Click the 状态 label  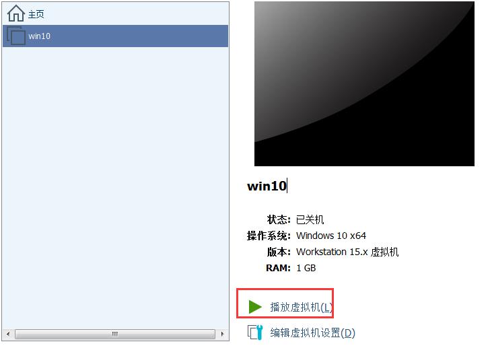tap(279, 219)
